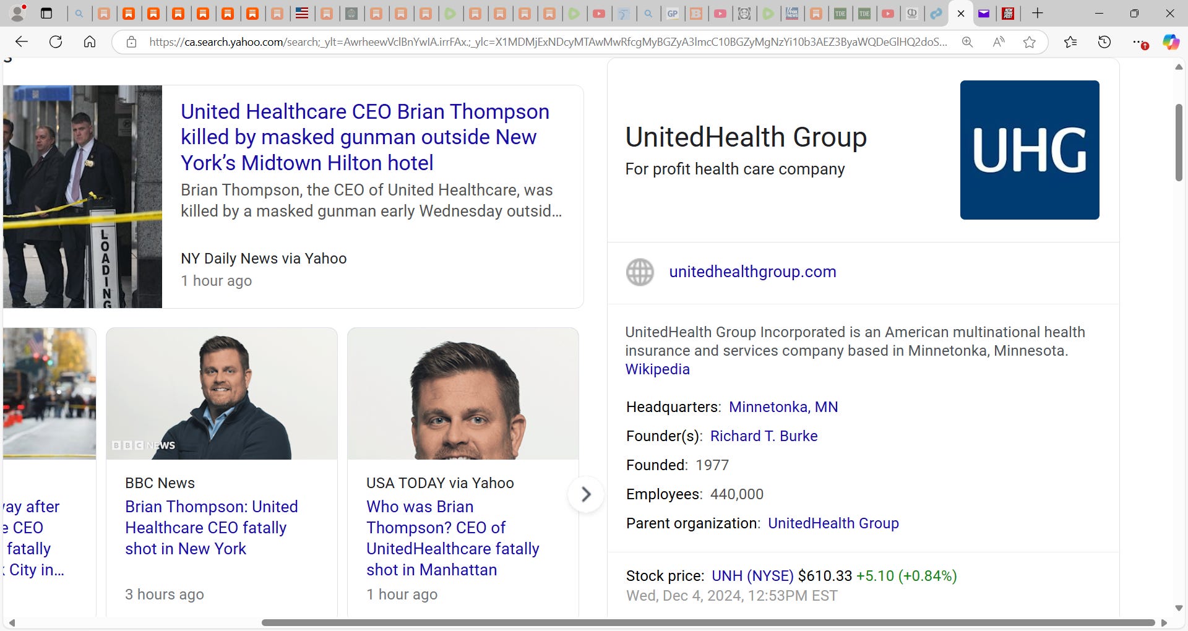Add this page to favorites star
This screenshot has width=1188, height=631.
pos(1029,42)
